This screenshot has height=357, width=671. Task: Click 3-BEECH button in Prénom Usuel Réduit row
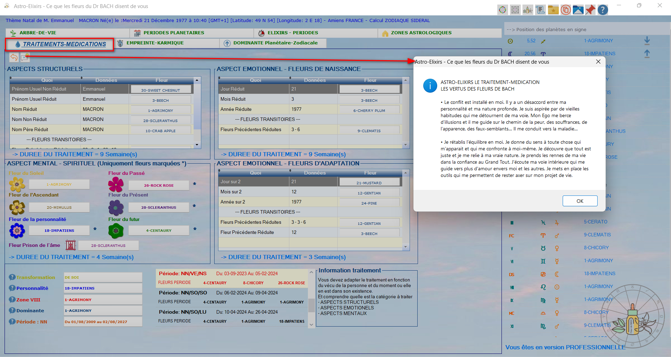tap(161, 100)
